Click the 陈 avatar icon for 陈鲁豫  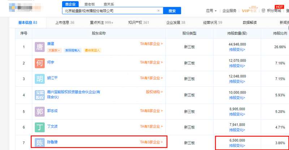coord(40,143)
